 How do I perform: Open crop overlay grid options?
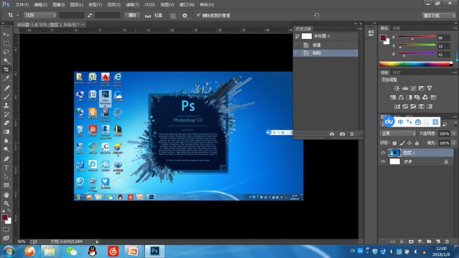pos(173,15)
